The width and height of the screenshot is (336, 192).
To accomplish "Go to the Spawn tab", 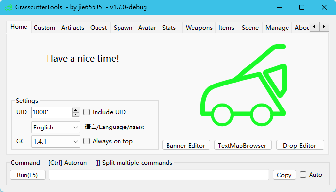I will [123, 28].
